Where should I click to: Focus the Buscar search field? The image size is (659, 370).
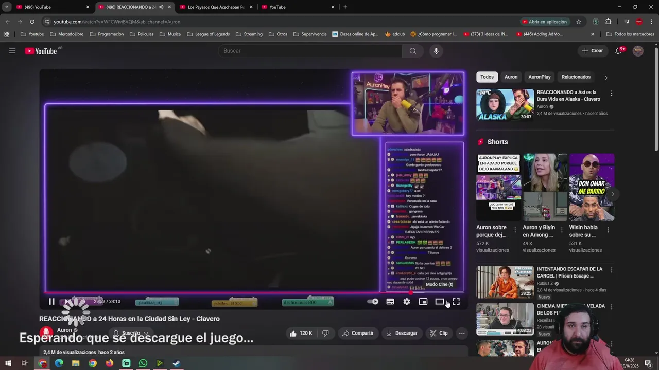pos(310,51)
